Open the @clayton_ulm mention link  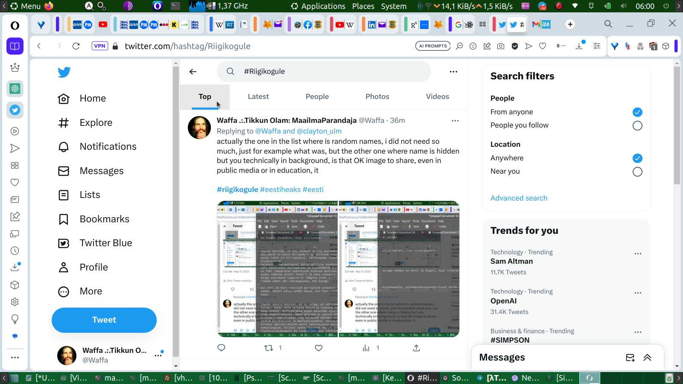click(319, 131)
